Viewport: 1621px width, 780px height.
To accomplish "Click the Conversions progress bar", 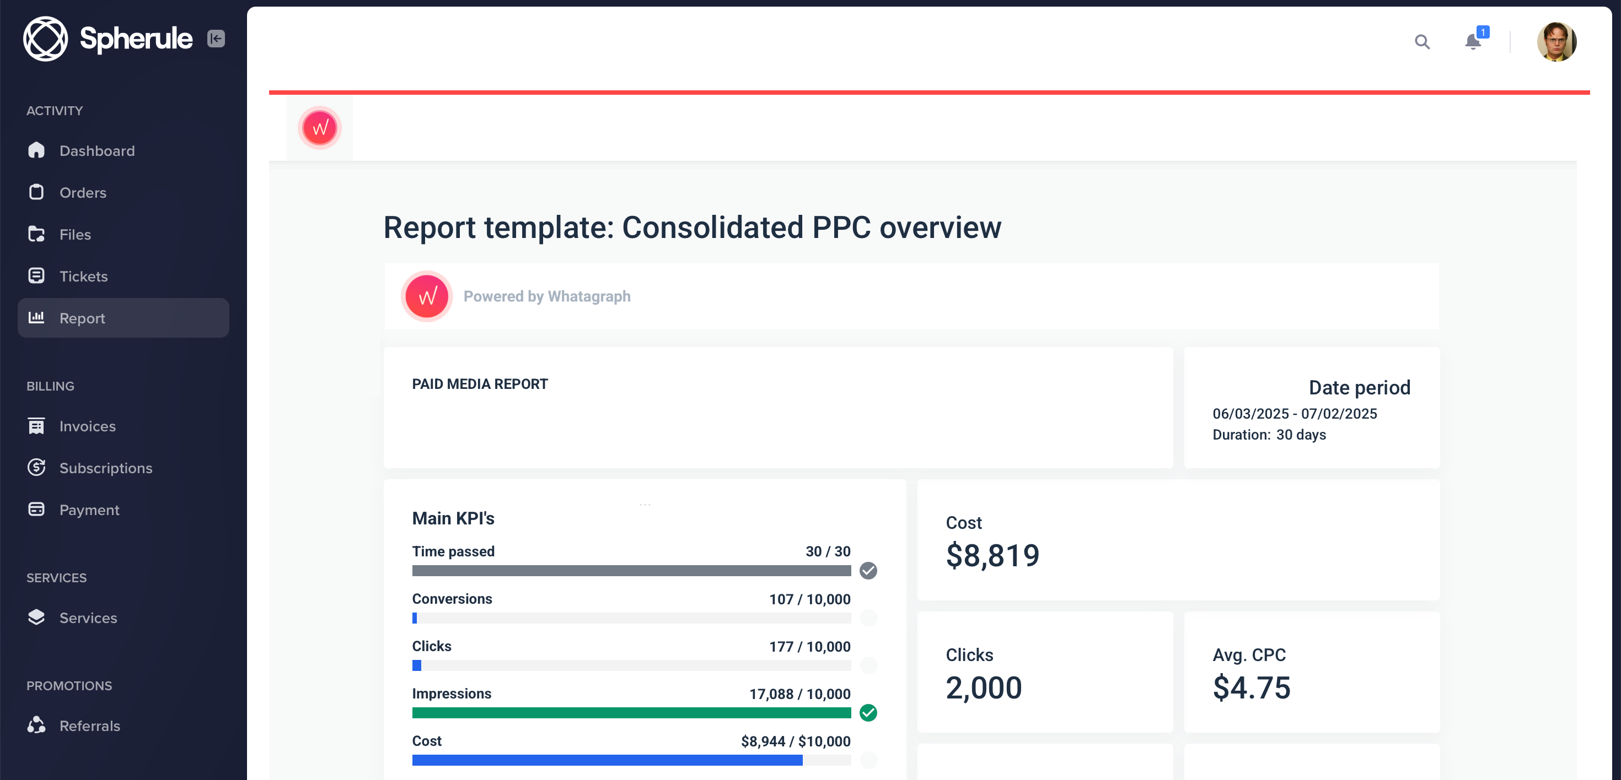I will point(631,618).
